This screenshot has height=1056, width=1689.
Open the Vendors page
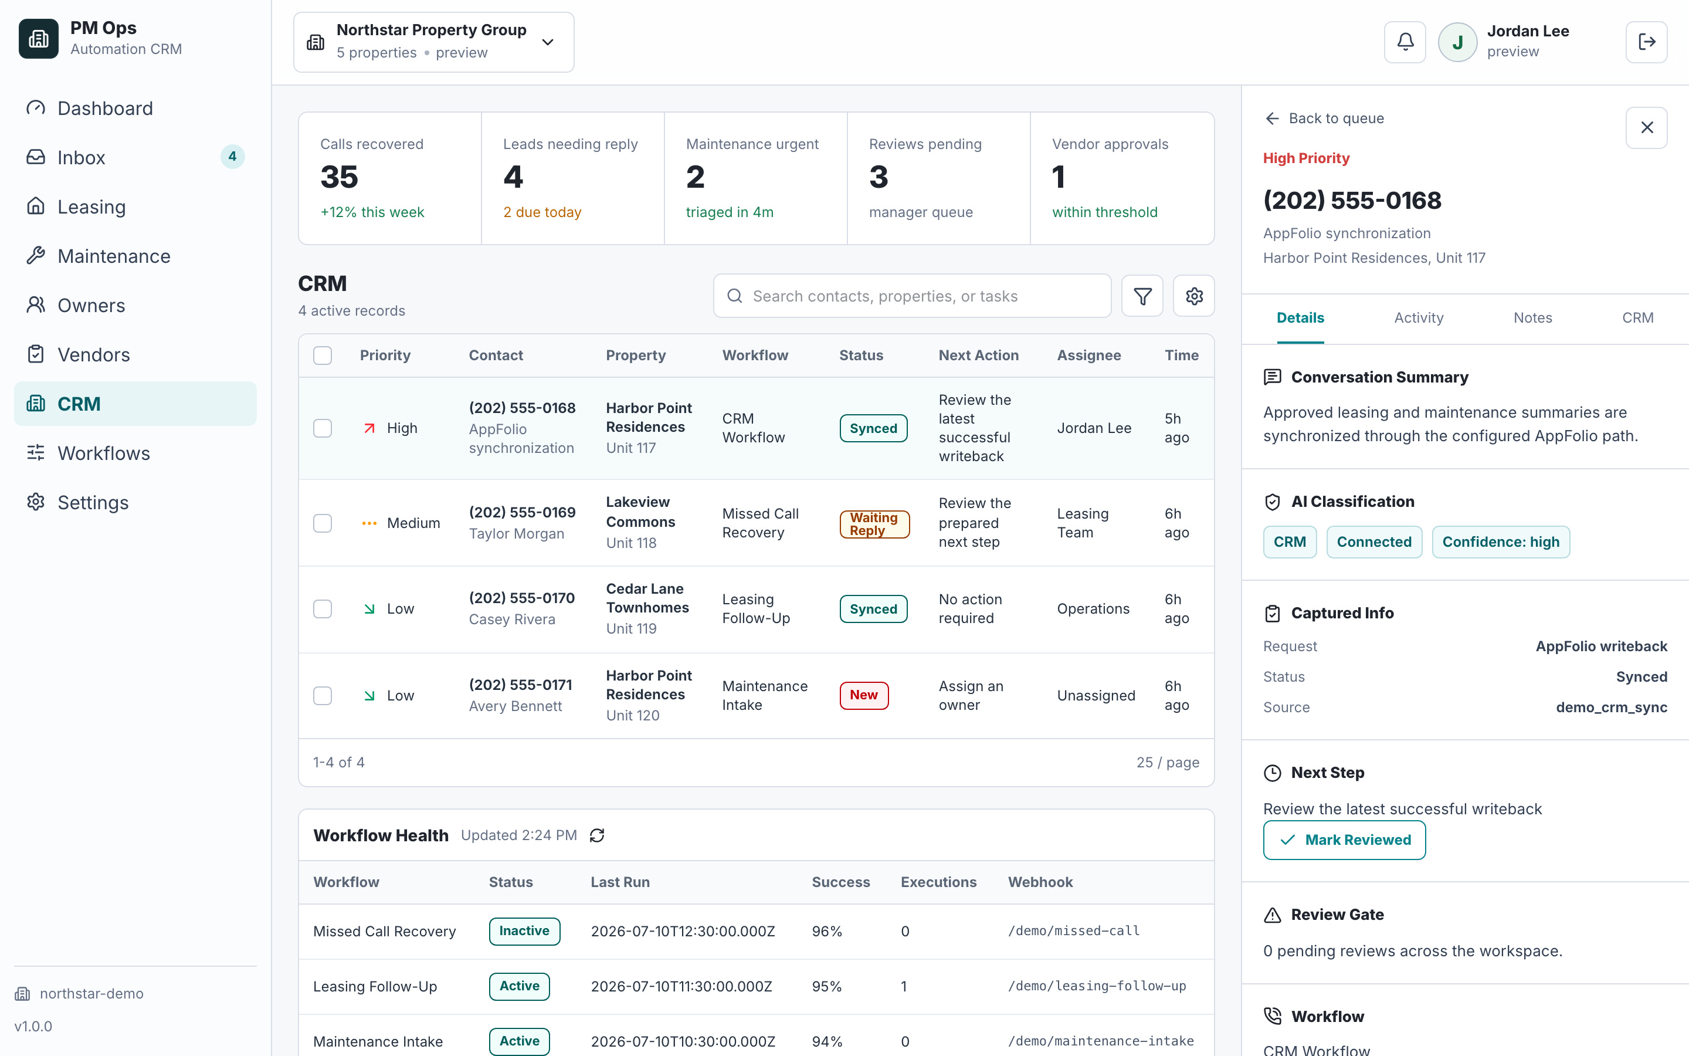point(135,354)
